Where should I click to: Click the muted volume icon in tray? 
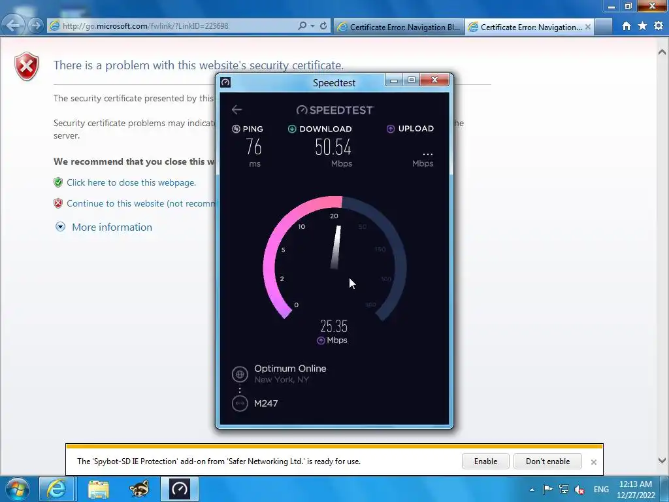click(579, 490)
